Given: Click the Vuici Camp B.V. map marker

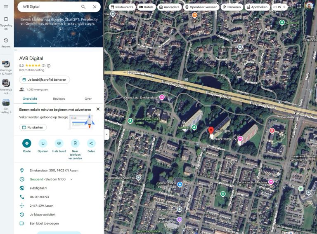Looking at the screenshot, I should tap(240, 139).
